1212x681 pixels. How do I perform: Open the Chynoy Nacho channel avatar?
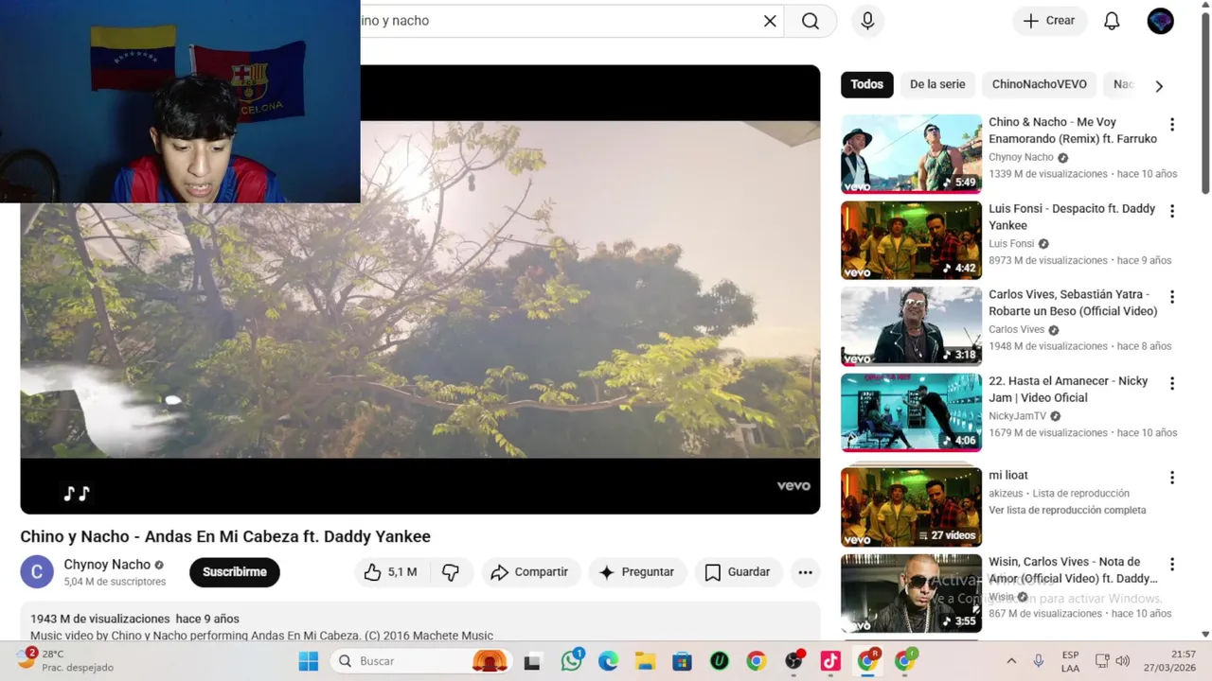coord(37,571)
